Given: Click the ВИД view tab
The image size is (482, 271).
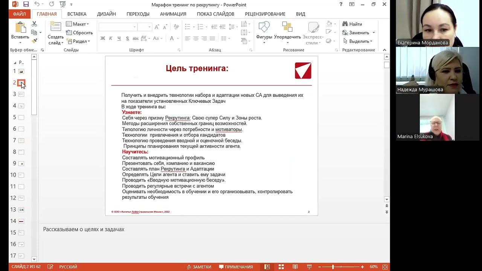Looking at the screenshot, I should (300, 14).
